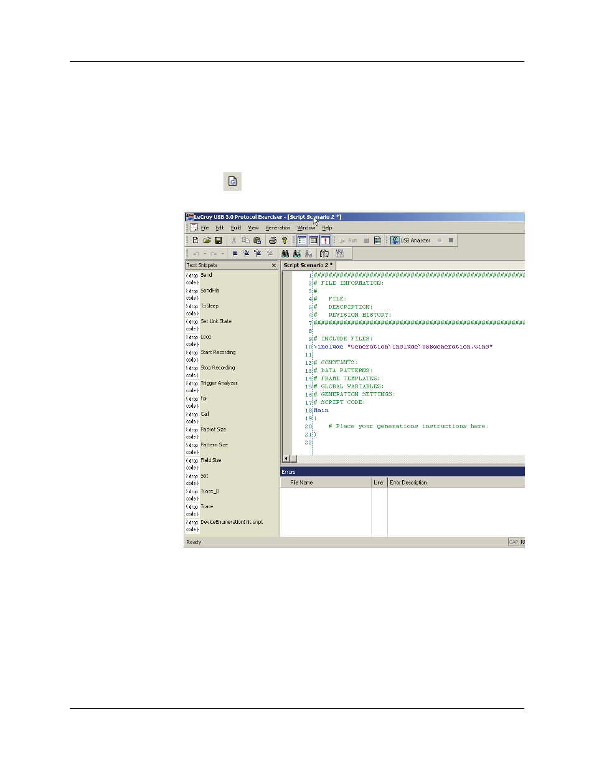Cut selection using the scissors icon

pyautogui.click(x=234, y=241)
